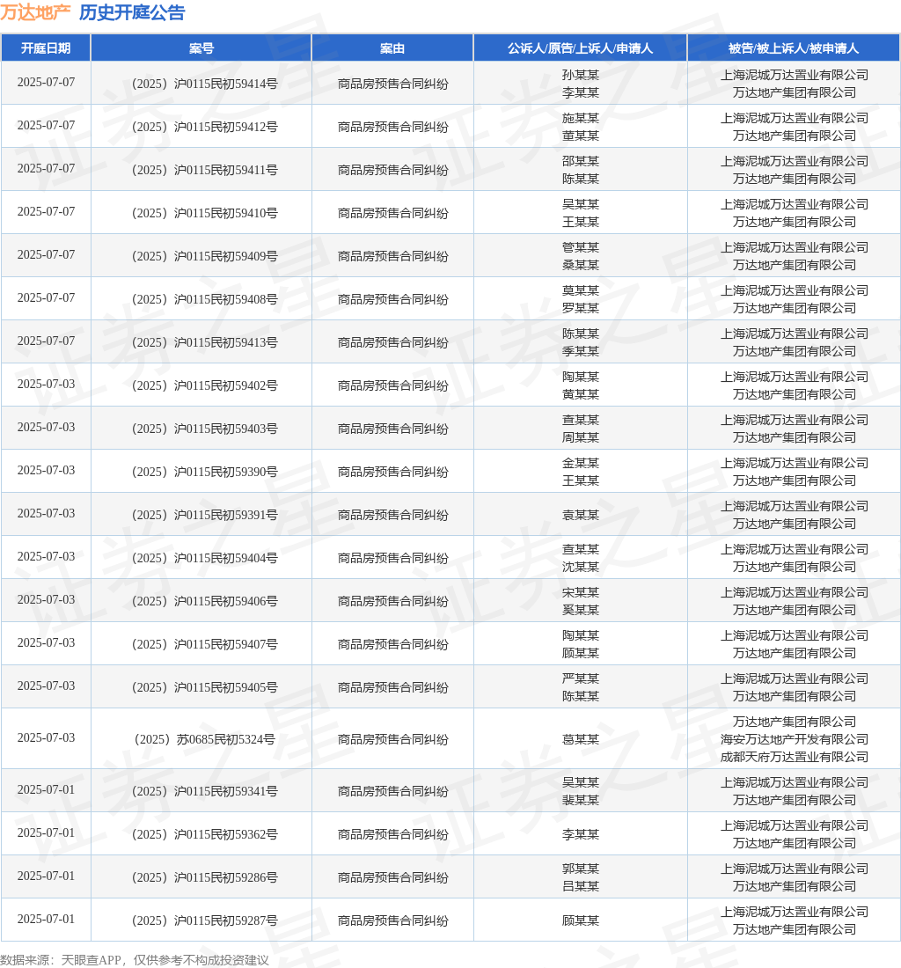Select case number 沪0115民初59405号
This screenshot has width=901, height=968.
tap(204, 688)
